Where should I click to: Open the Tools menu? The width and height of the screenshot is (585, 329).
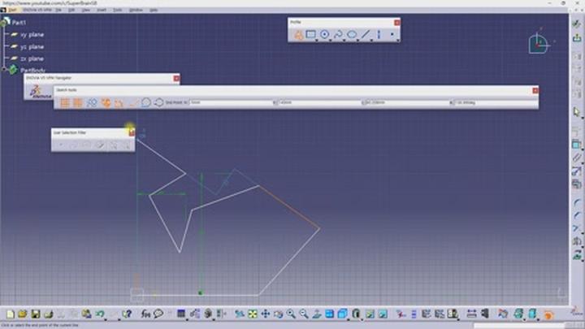[118, 10]
